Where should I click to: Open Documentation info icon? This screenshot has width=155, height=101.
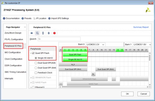click(4, 18)
